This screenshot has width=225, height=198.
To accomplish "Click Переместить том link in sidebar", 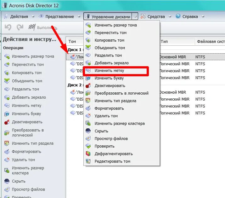I will pyautogui.click(x=28, y=65).
